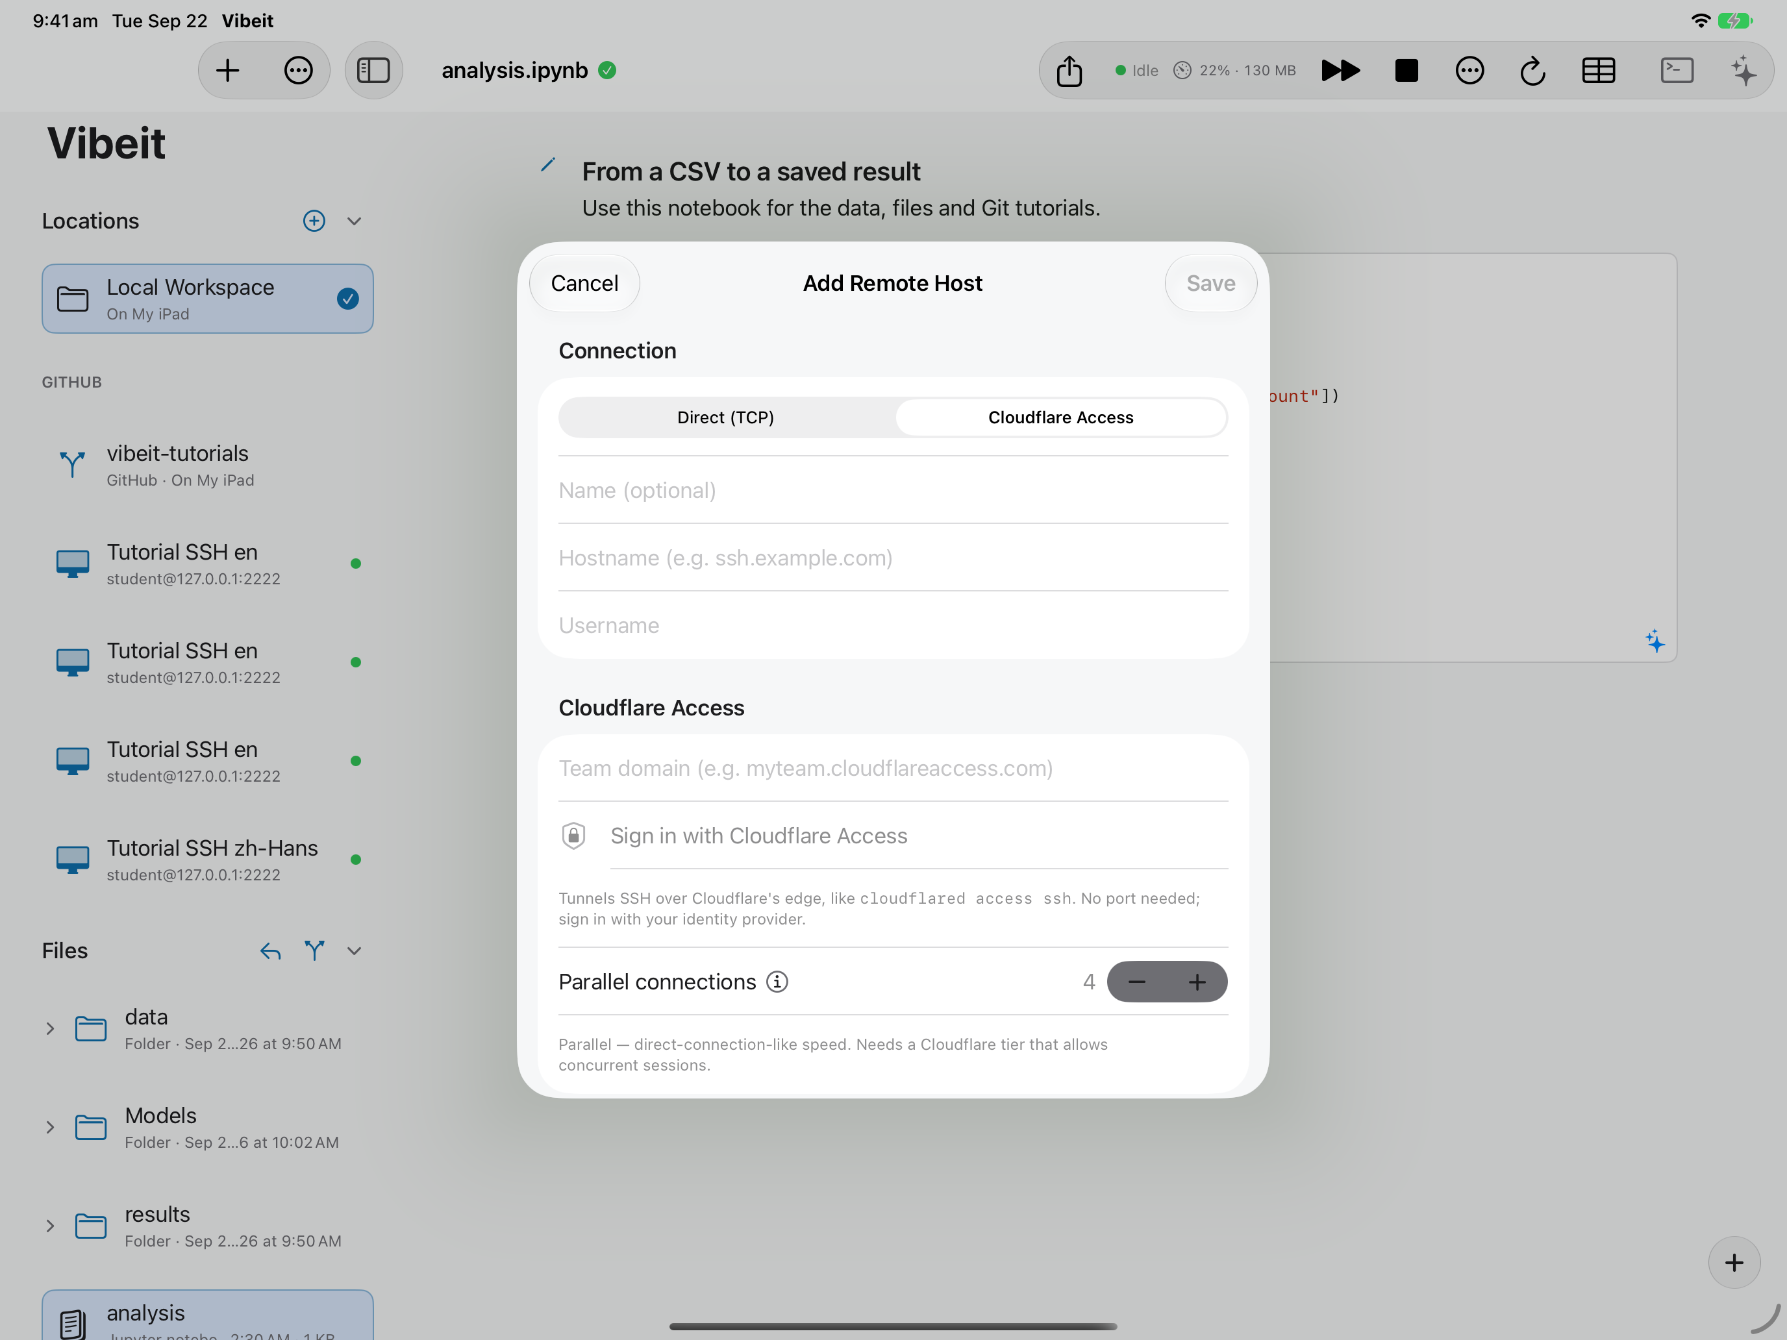Stop the kernel with the square icon
This screenshot has width=1787, height=1340.
click(1406, 70)
